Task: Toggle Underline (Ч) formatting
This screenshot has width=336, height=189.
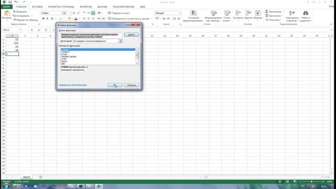Action: point(52,19)
